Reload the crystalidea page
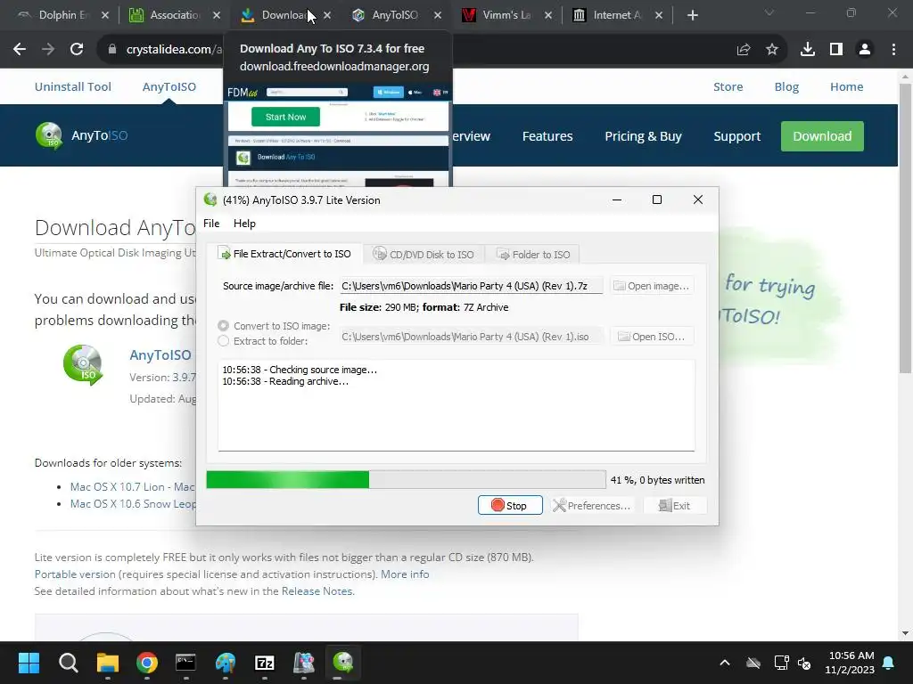The width and height of the screenshot is (913, 684). click(77, 50)
